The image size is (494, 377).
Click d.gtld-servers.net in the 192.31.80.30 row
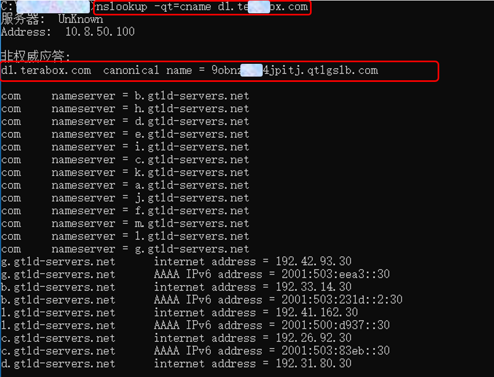point(58,364)
